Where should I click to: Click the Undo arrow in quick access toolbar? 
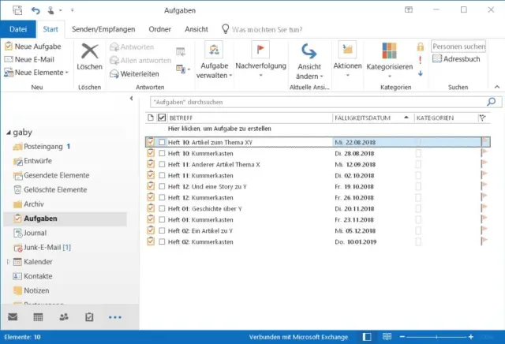[36, 10]
